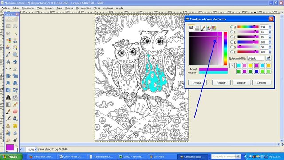Click the Notación HTML input field

pos(256,58)
